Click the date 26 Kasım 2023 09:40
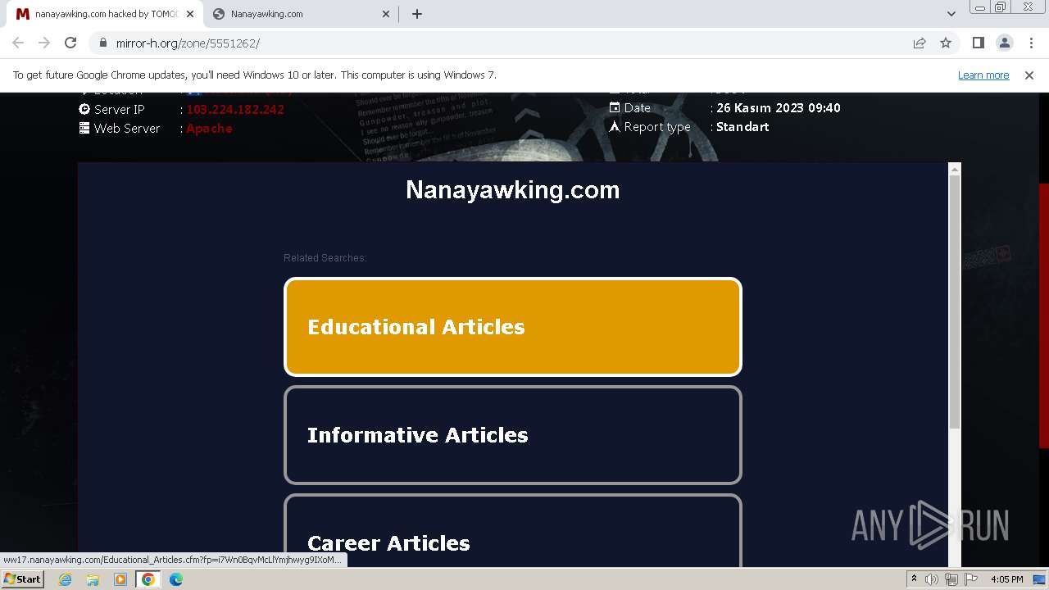Image resolution: width=1049 pixels, height=590 pixels. point(779,108)
